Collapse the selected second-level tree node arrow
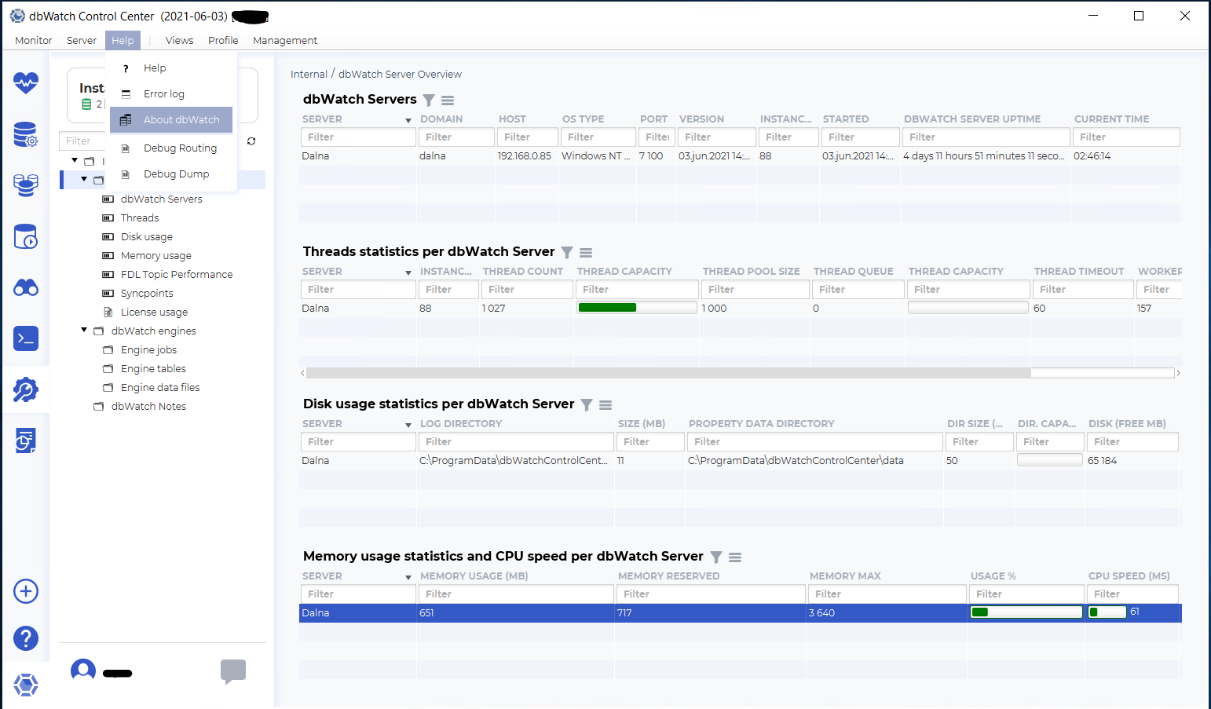The image size is (1211, 709). [84, 180]
